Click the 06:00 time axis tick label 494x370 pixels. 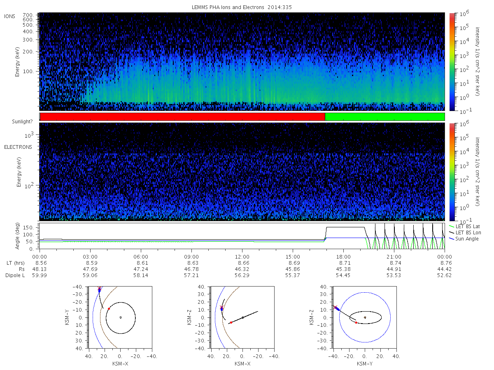point(141,256)
